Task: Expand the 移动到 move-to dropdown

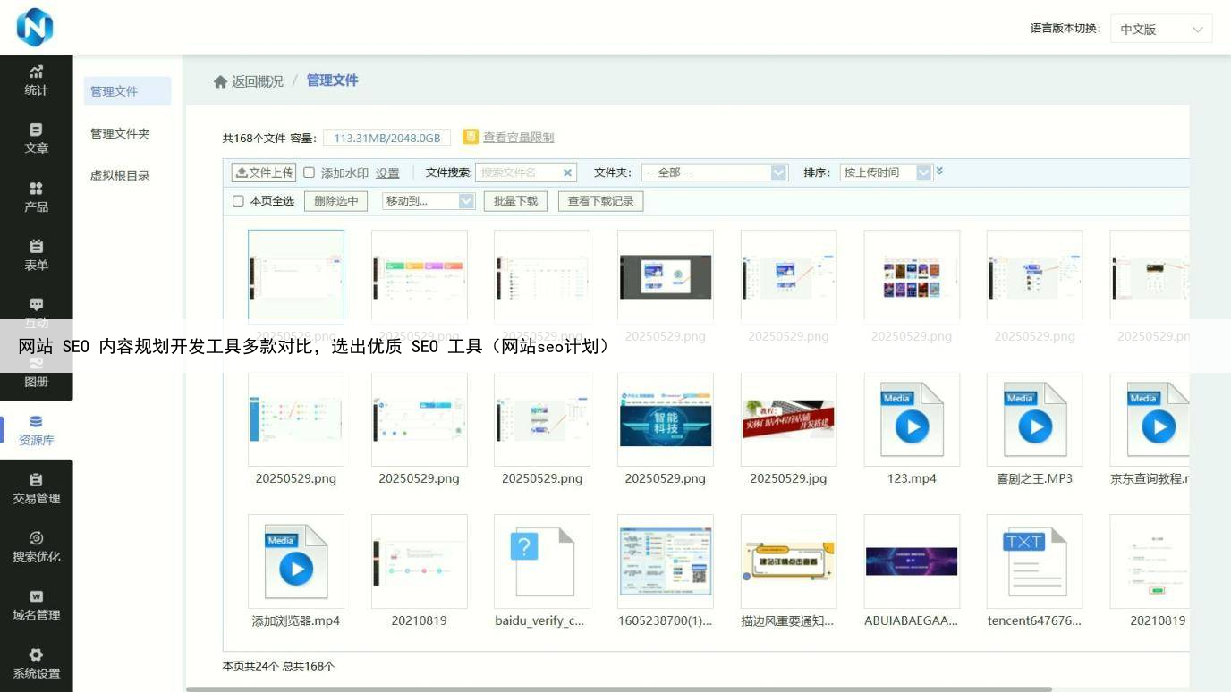Action: pyautogui.click(x=428, y=201)
